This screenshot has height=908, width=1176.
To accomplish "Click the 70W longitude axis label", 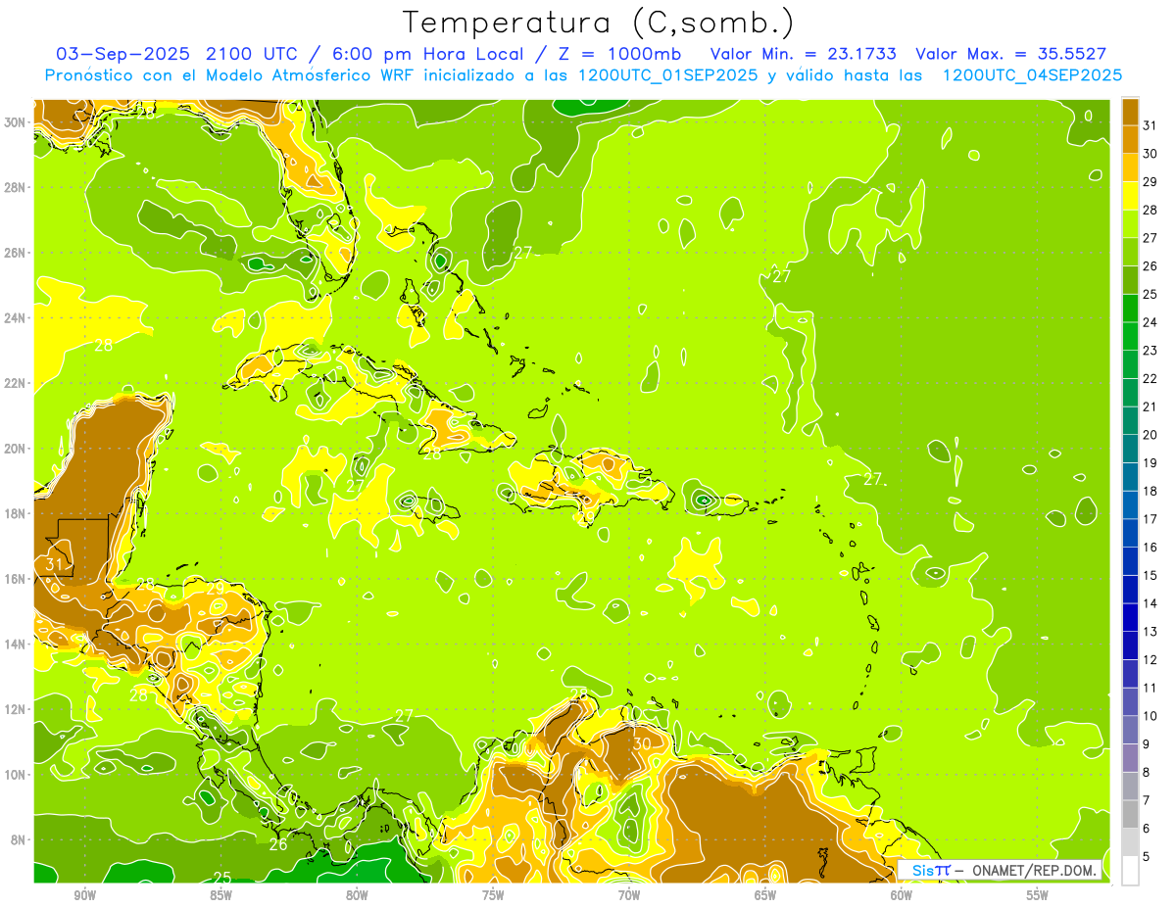I will point(629,895).
